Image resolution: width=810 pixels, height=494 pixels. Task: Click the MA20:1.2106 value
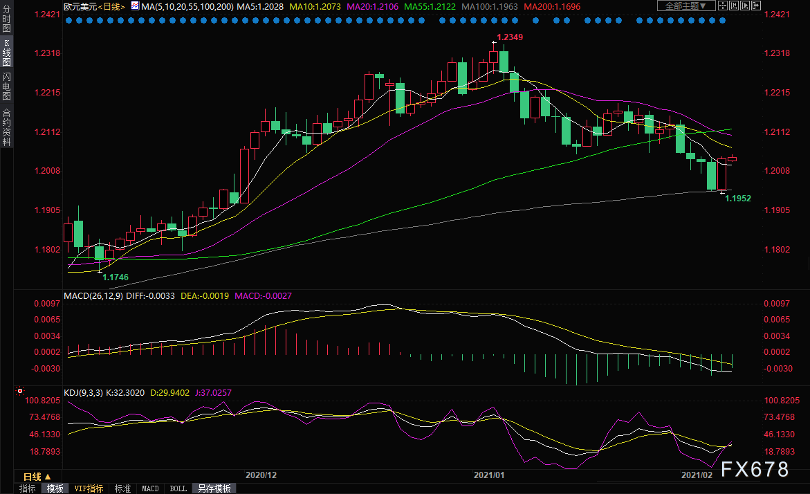[372, 7]
